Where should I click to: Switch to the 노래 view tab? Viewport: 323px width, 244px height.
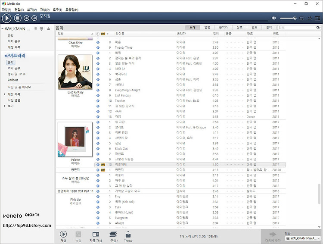[x=193, y=28]
